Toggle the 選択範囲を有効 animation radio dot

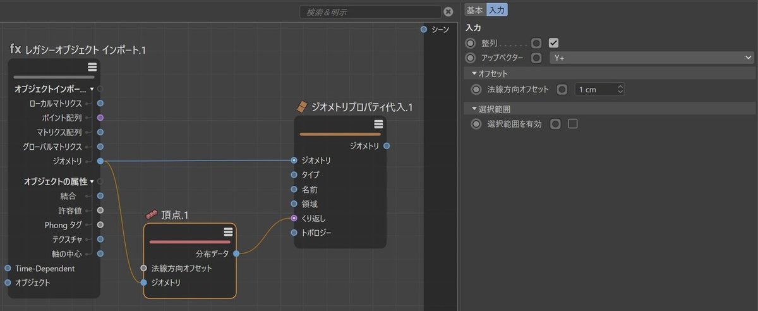tap(477, 124)
